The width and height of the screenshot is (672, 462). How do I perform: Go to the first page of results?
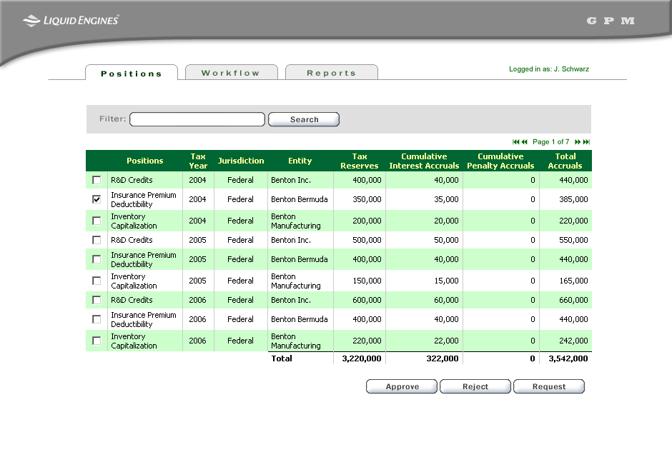pos(515,142)
